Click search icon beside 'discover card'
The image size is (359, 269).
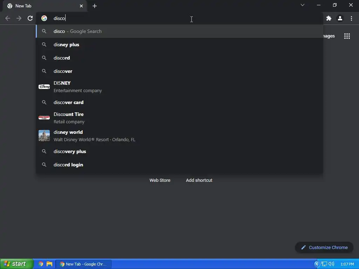click(44, 102)
